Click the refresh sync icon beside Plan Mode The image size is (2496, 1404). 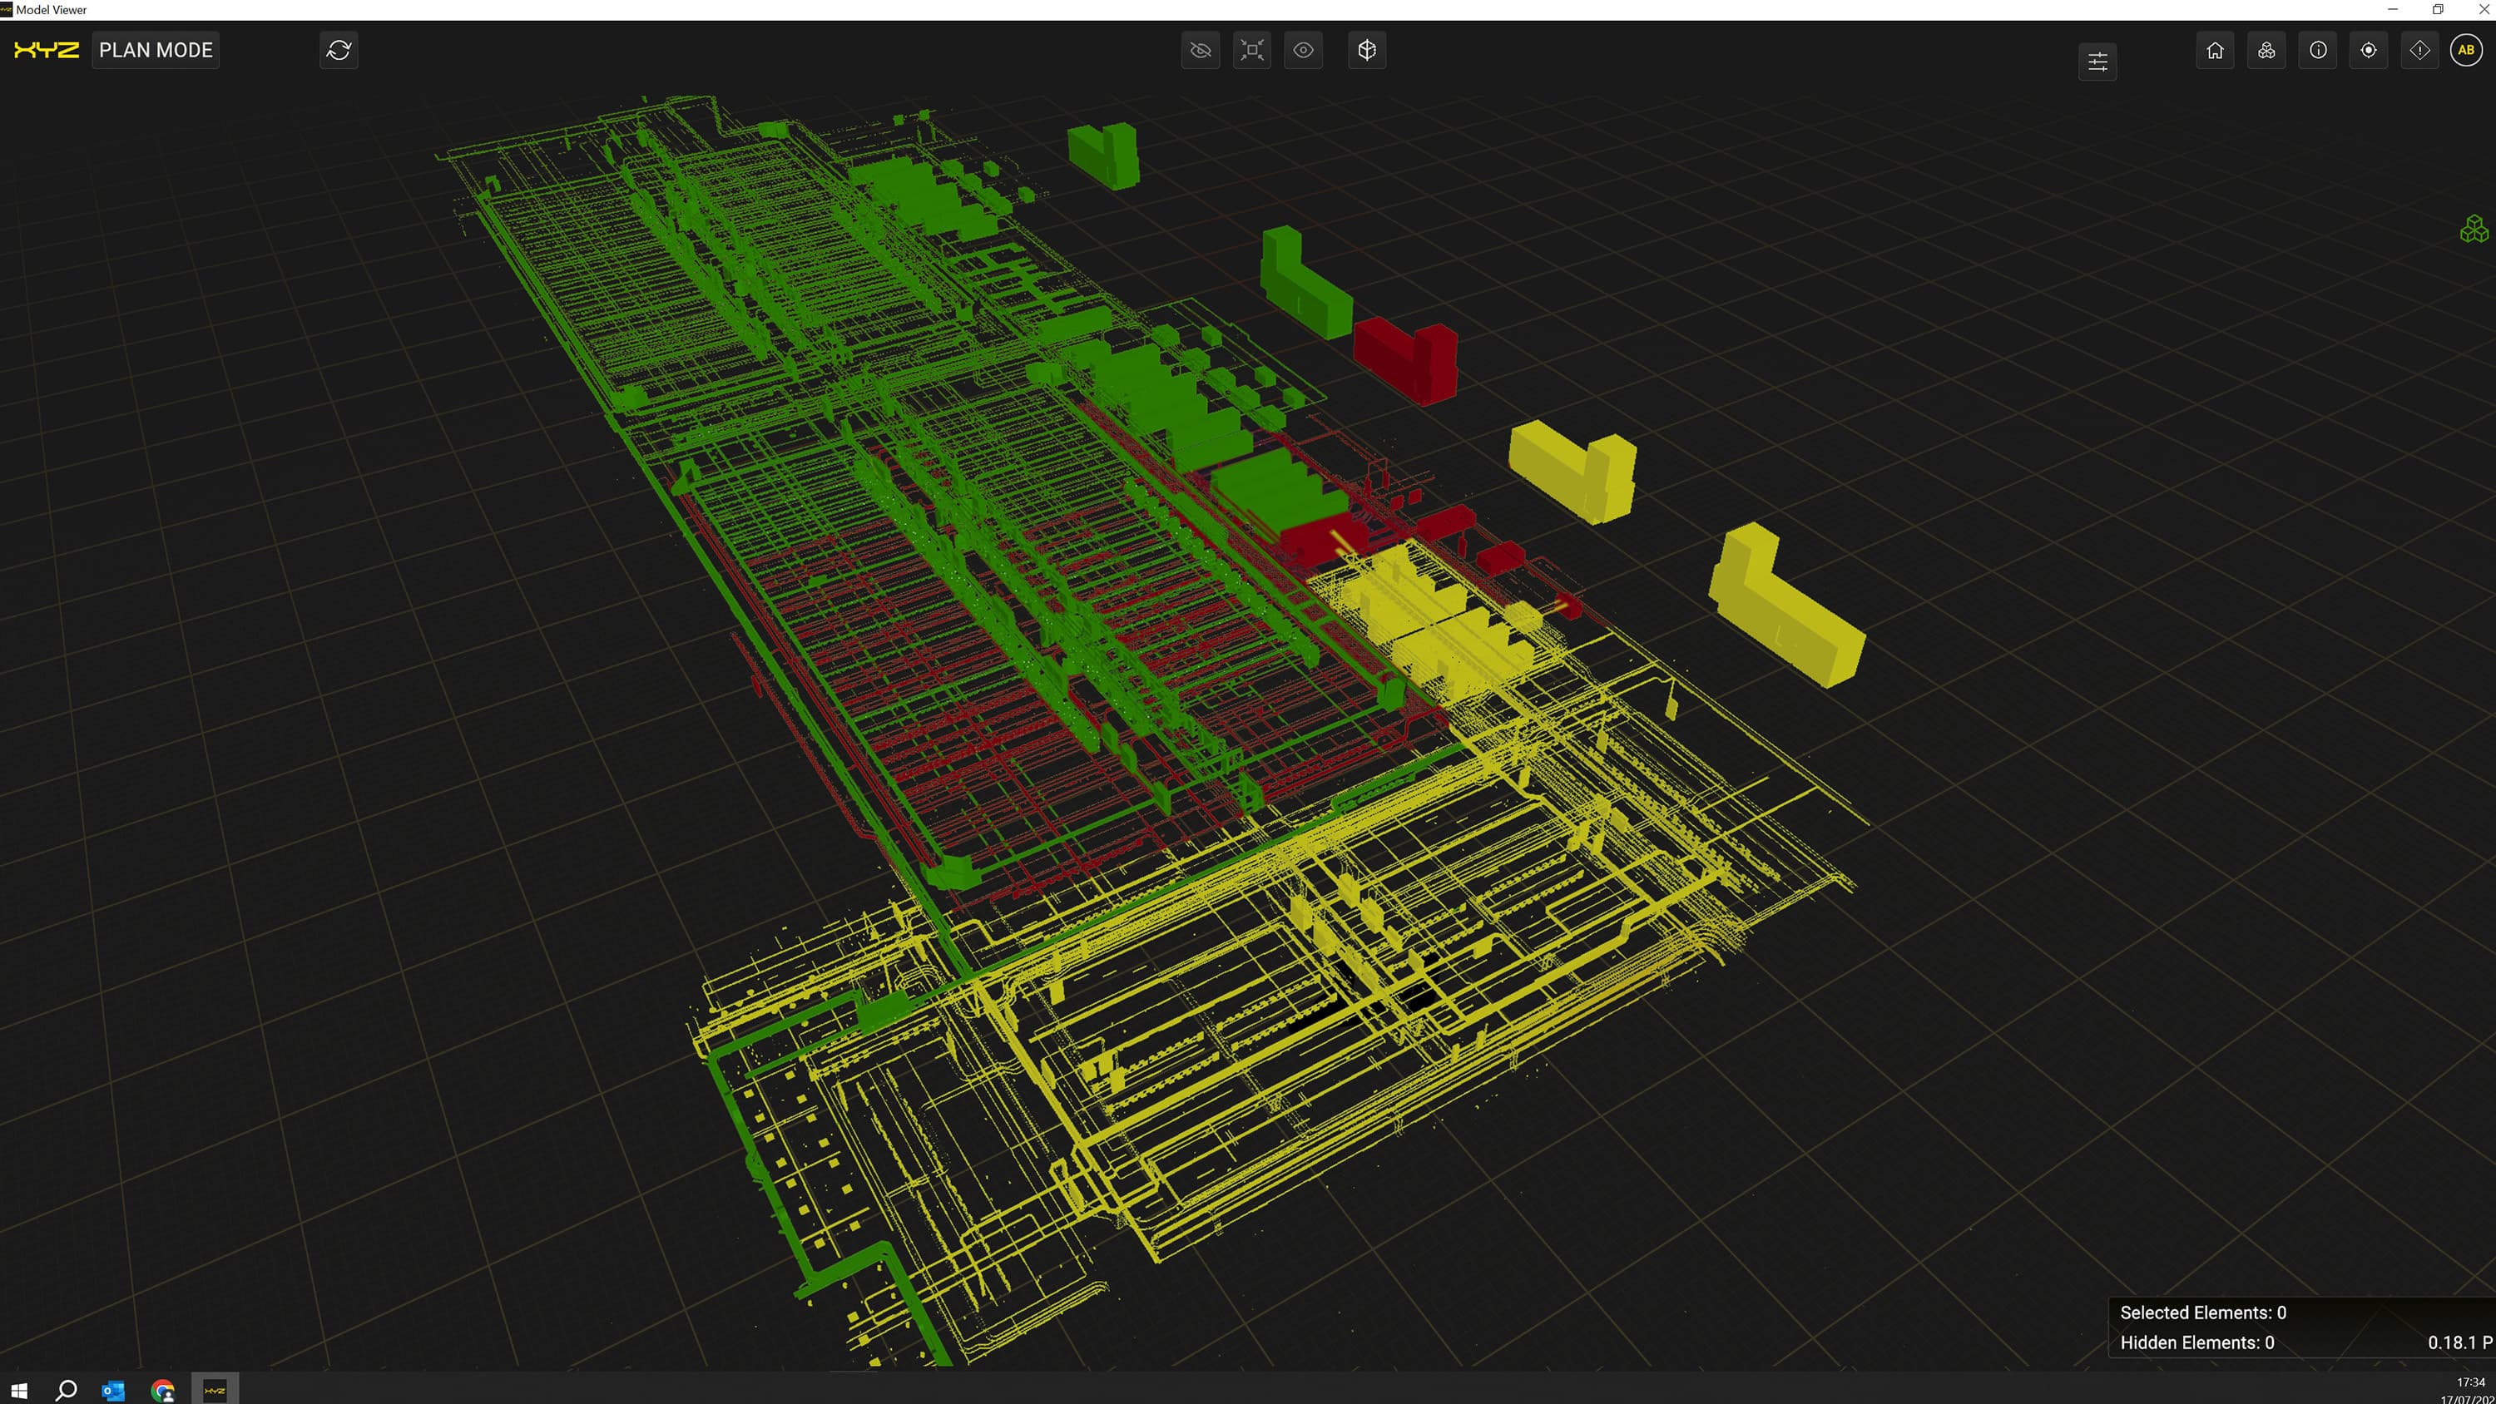339,49
